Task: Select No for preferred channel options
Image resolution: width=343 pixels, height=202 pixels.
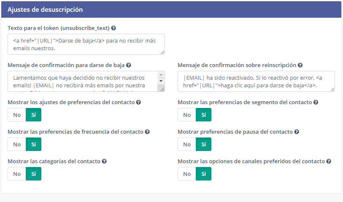Action: pos(187,174)
